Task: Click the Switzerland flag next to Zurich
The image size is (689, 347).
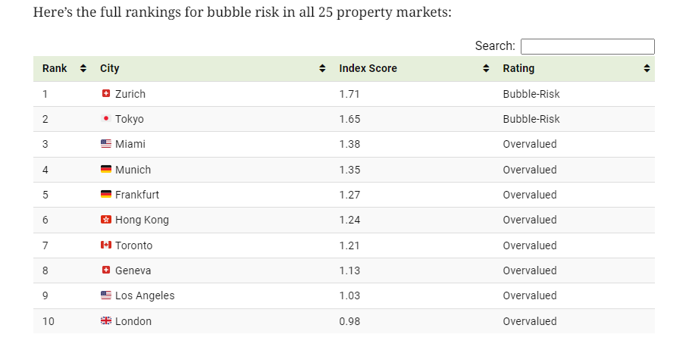Action: pyautogui.click(x=106, y=93)
